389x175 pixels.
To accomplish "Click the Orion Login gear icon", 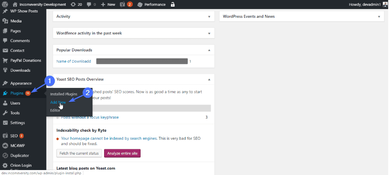I will (x=5, y=165).
